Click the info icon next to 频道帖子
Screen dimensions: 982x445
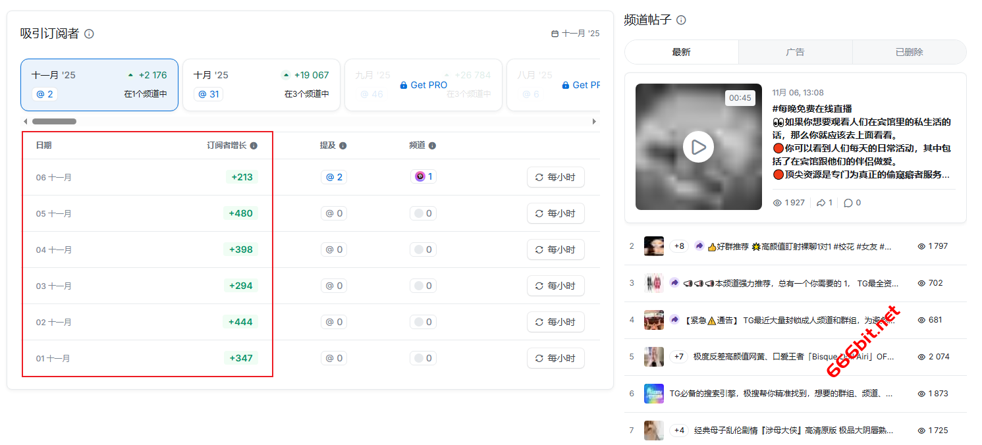(x=681, y=20)
